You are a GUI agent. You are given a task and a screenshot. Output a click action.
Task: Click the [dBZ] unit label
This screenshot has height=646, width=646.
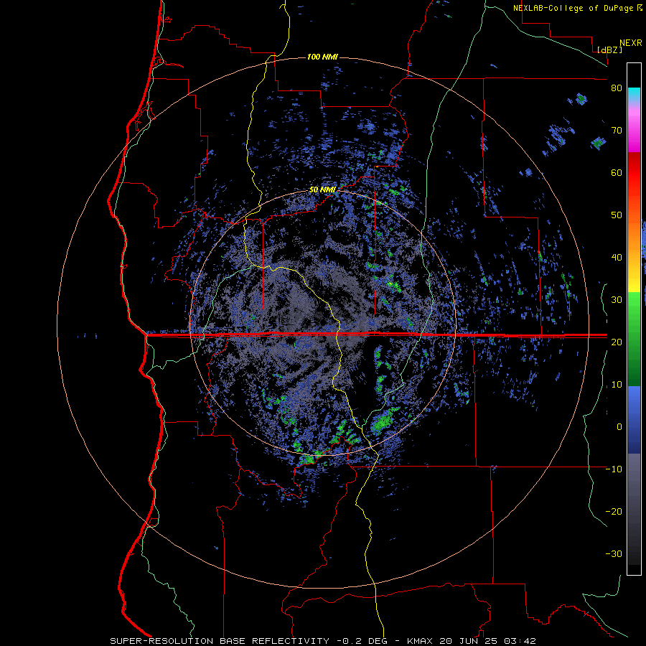609,50
